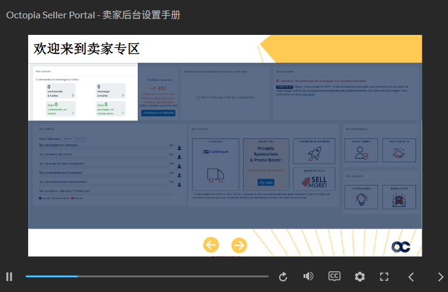448x292 pixels.
Task: Click download icon for 'Taux de commandes avec réclamations'
Action: (179, 175)
